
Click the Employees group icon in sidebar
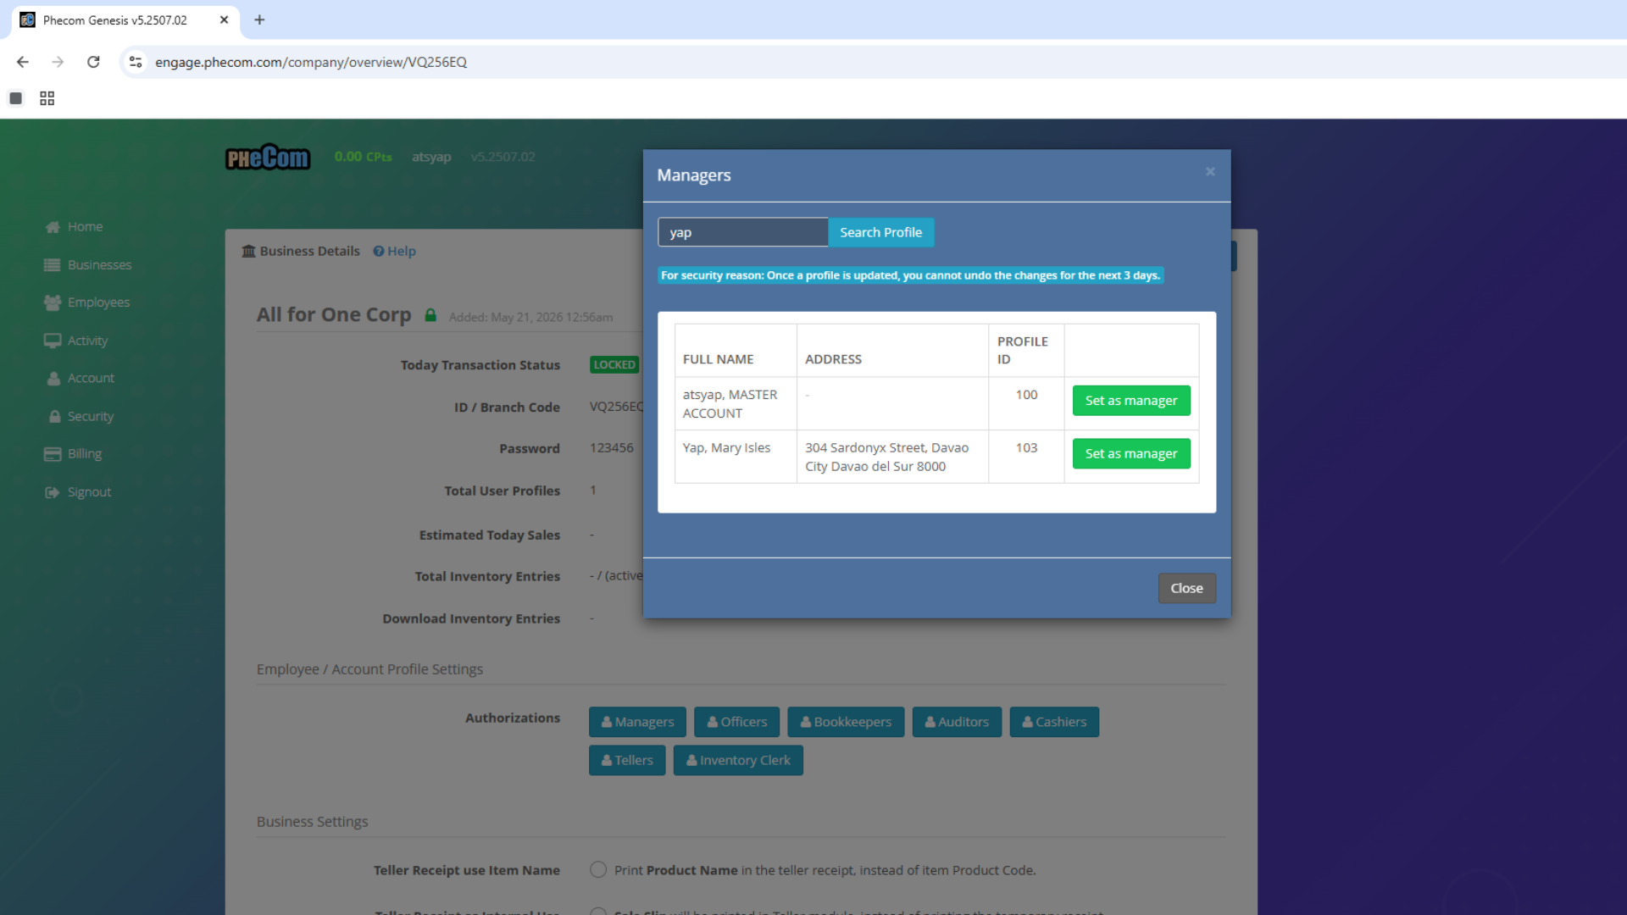coord(53,302)
